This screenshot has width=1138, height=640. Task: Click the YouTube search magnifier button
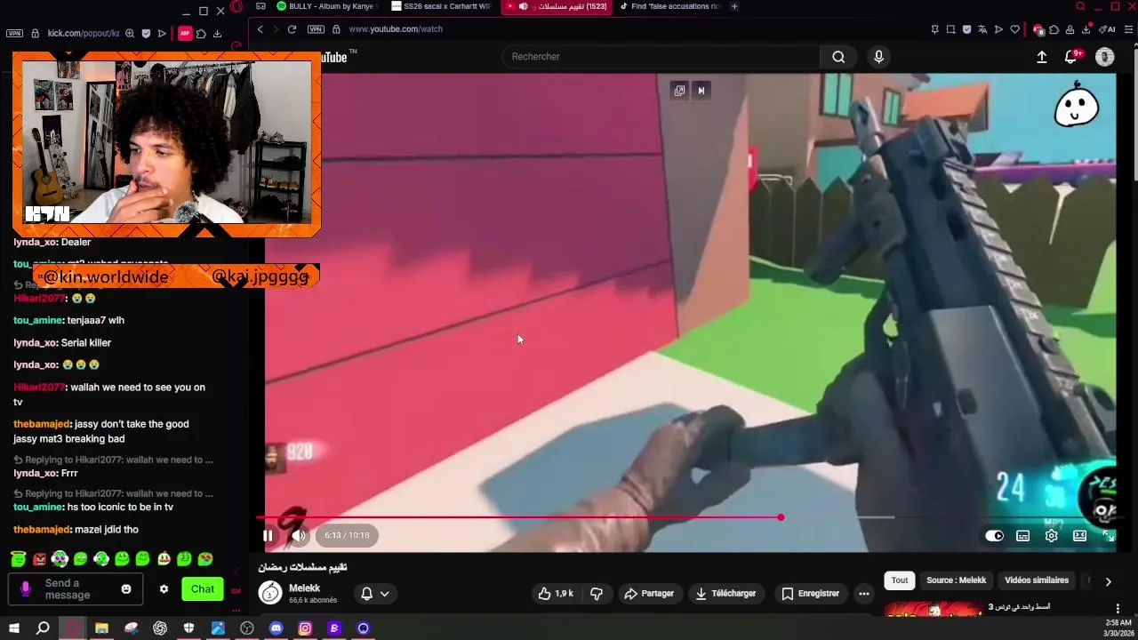pos(838,57)
